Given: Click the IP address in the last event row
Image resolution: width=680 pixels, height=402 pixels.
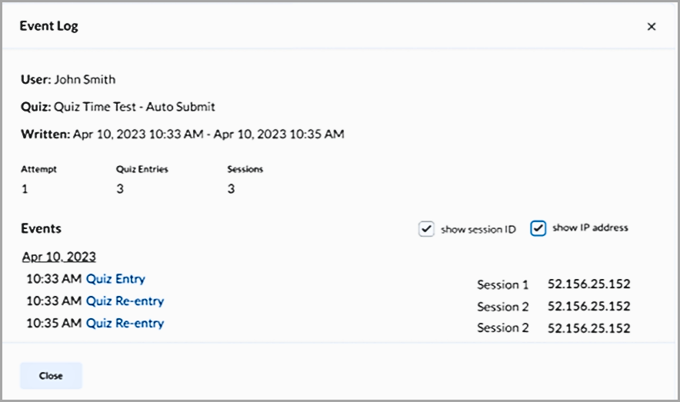Looking at the screenshot, I should [588, 328].
